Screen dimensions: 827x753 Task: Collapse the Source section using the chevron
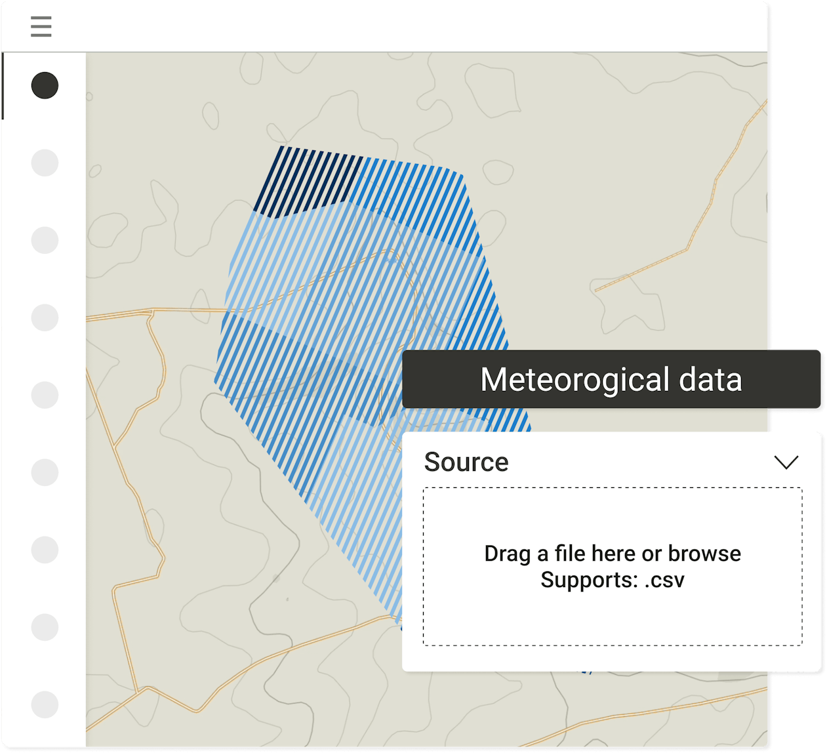pyautogui.click(x=786, y=462)
